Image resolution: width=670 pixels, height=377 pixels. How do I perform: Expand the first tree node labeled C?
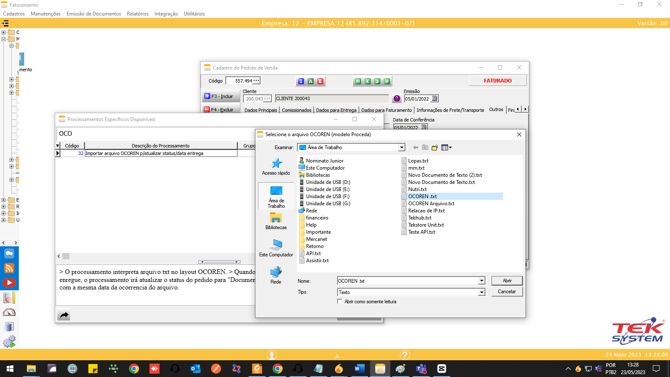(x=4, y=32)
